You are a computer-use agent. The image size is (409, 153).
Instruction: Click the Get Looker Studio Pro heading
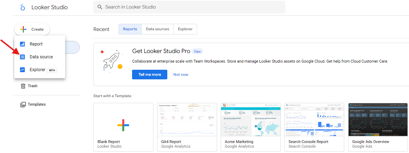tap(161, 51)
